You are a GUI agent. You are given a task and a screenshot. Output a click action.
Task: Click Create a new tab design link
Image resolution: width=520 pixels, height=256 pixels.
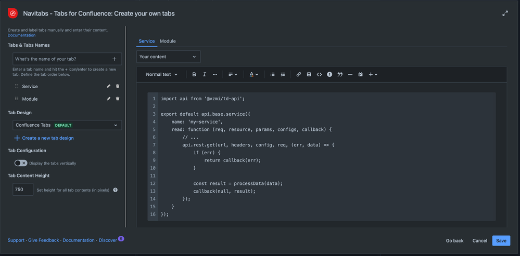pyautogui.click(x=48, y=138)
